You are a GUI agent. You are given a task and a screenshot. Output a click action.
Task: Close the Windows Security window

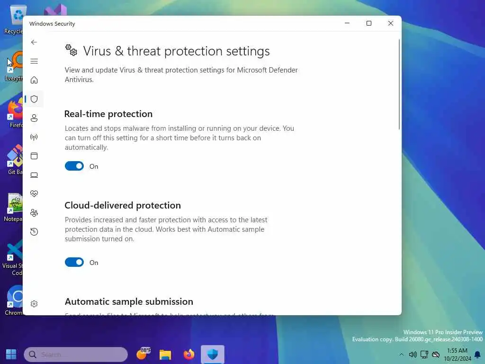pyautogui.click(x=391, y=23)
